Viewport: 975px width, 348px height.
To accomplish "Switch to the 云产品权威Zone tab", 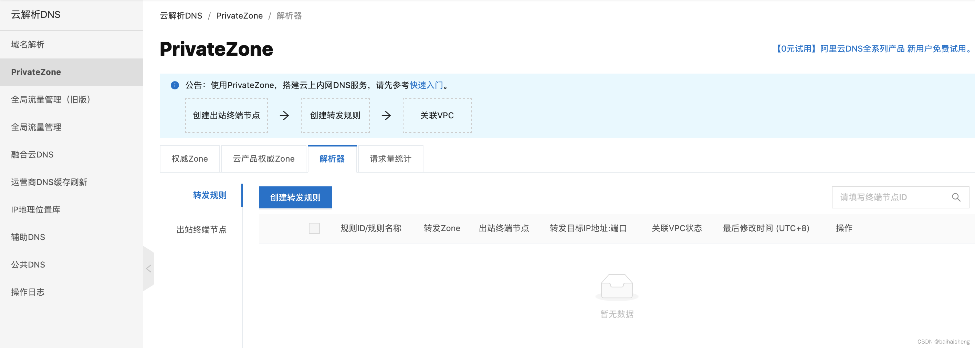I will click(263, 159).
